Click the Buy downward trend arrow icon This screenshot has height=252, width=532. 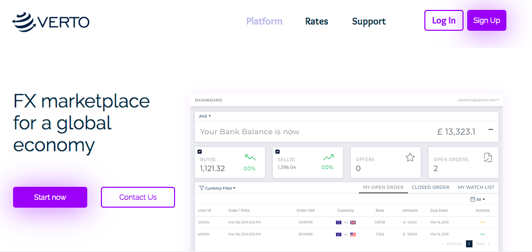click(x=250, y=157)
